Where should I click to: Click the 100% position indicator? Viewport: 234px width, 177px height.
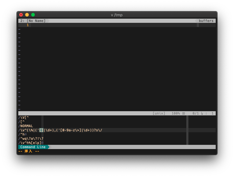point(175,113)
